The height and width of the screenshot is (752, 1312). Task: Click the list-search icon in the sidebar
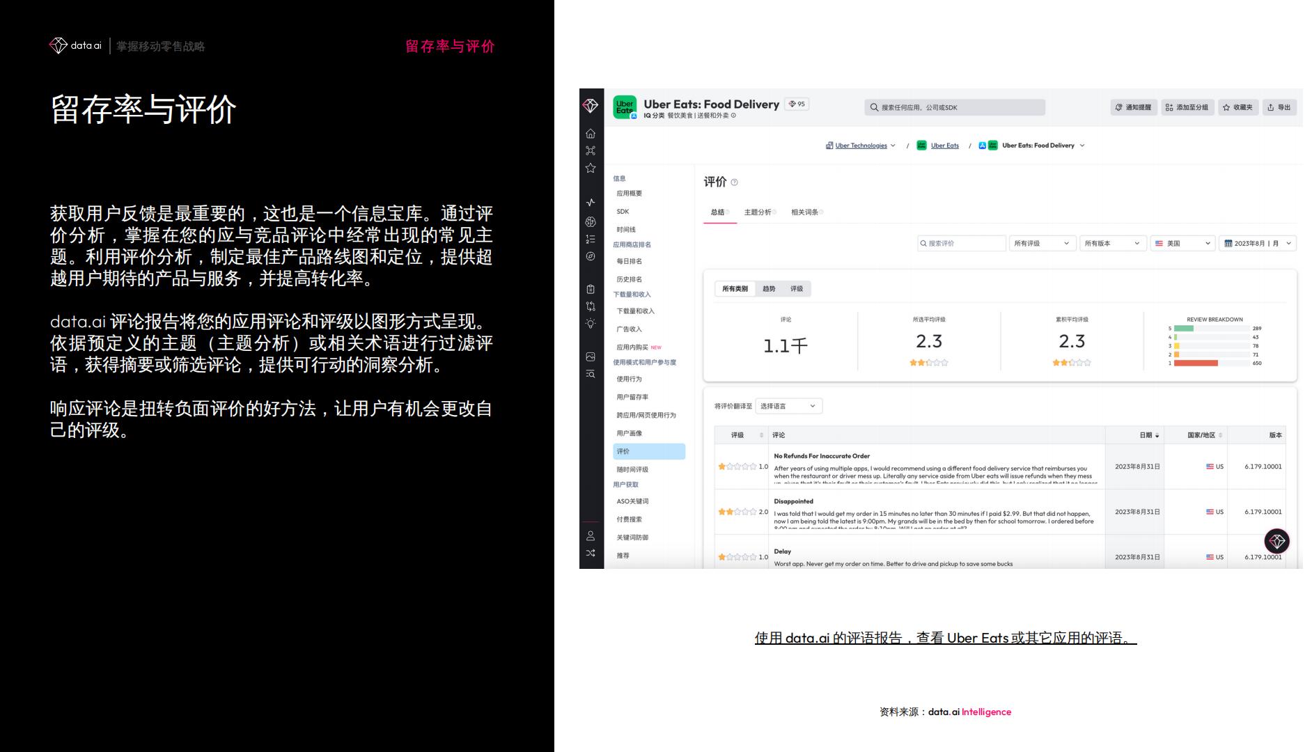[591, 374]
